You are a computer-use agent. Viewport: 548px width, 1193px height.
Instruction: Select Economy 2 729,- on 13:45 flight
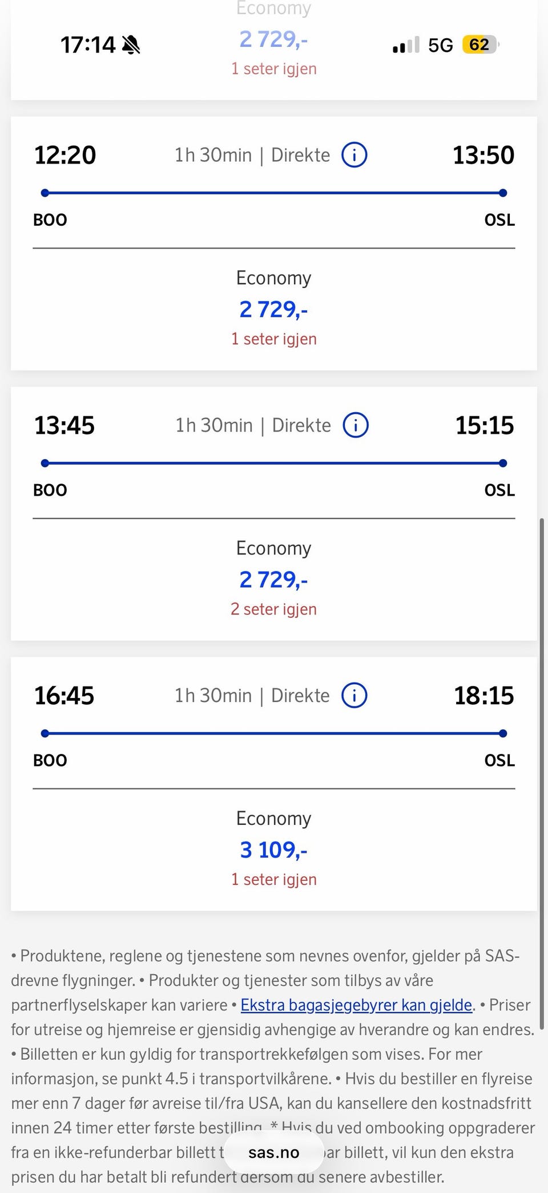pos(274,579)
